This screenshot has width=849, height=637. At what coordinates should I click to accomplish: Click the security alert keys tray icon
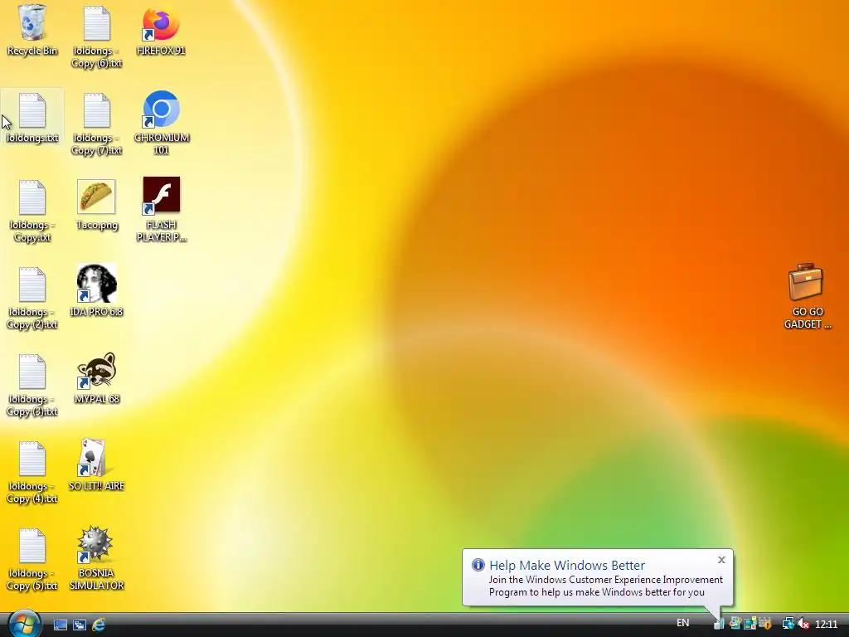click(765, 624)
